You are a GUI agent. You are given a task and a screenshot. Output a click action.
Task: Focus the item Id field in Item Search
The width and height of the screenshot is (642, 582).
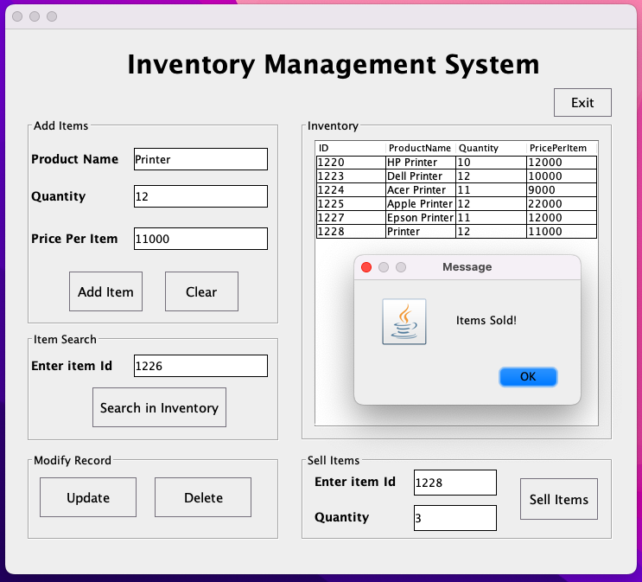(x=200, y=366)
